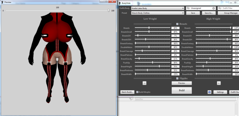Click the search magnifier in Outfit Filter

click(x=220, y=8)
